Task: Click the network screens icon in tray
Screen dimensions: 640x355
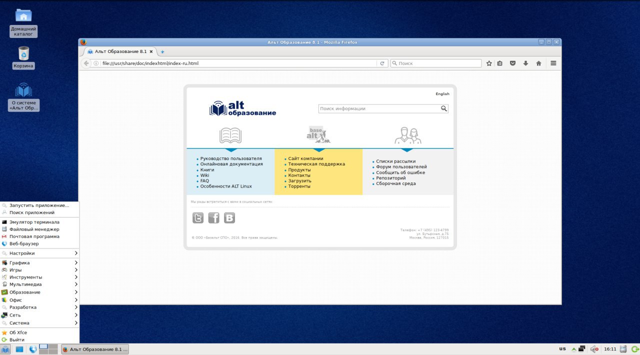Action: 582,349
